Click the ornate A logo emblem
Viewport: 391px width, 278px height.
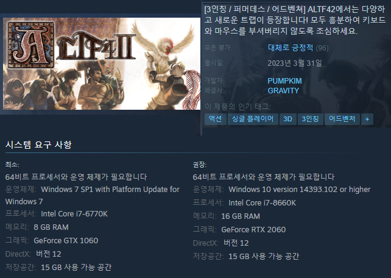(x=31, y=45)
